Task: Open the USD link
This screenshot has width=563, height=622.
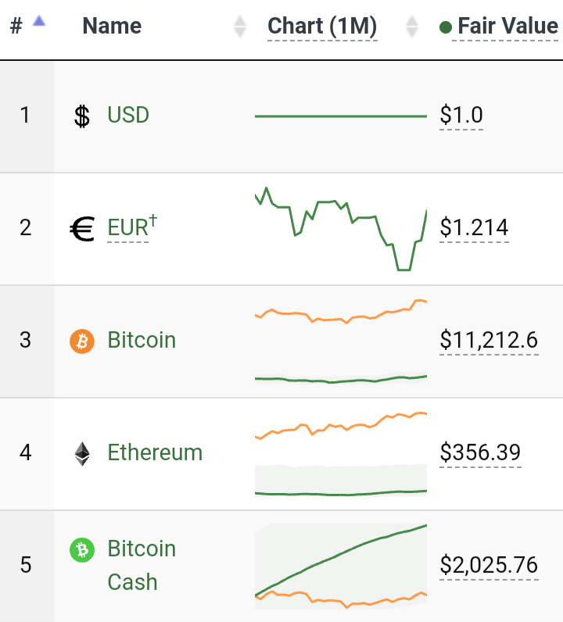Action: point(128,115)
